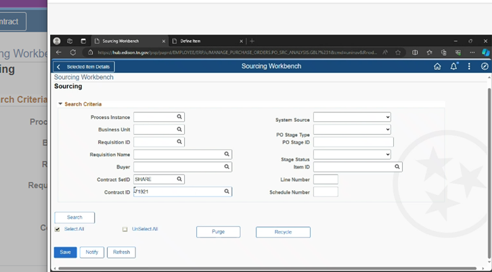Image resolution: width=492 pixels, height=272 pixels.
Task: Look up Contract SetID with magnifier icon
Action: coord(179,179)
